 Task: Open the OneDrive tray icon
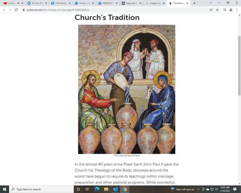click(x=208, y=189)
